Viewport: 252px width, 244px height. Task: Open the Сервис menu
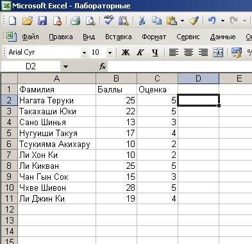188,37
